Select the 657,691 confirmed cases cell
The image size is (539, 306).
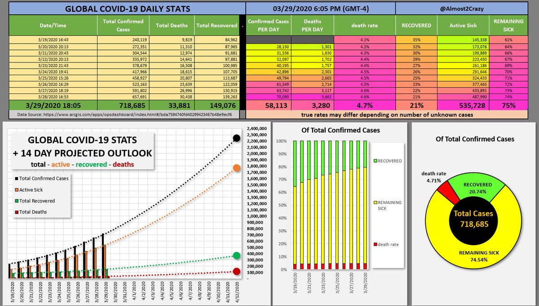coord(124,96)
